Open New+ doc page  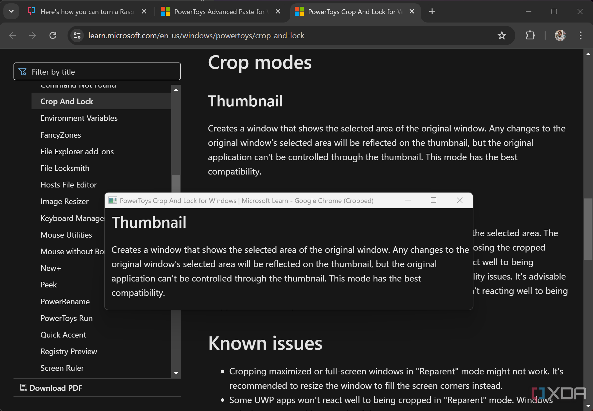point(51,268)
